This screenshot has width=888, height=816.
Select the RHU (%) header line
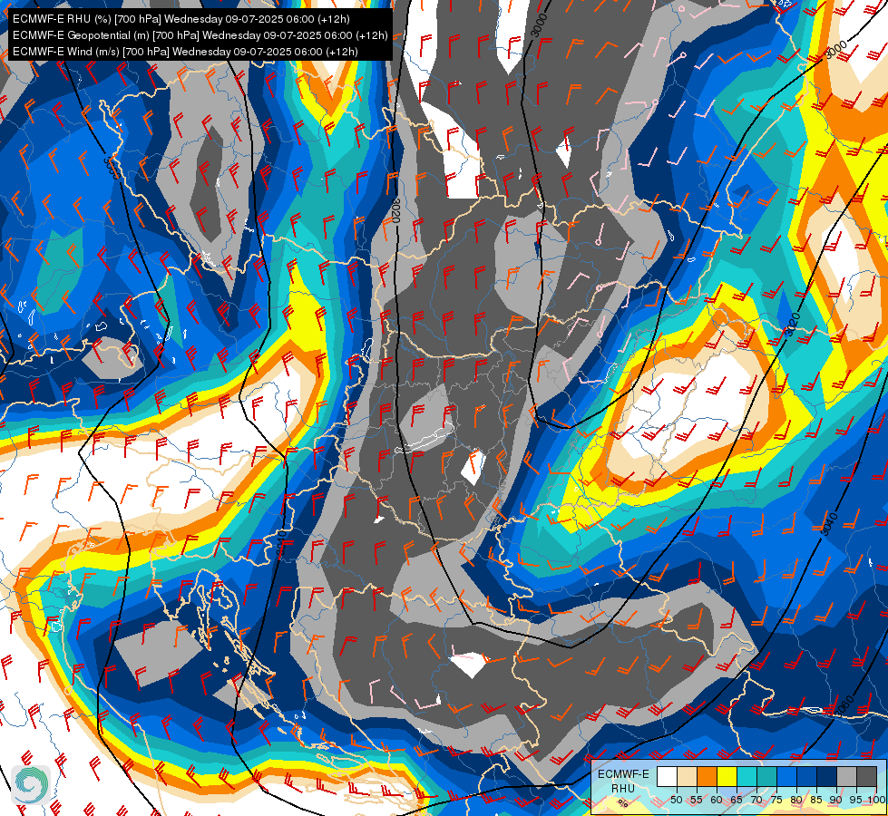click(x=181, y=19)
